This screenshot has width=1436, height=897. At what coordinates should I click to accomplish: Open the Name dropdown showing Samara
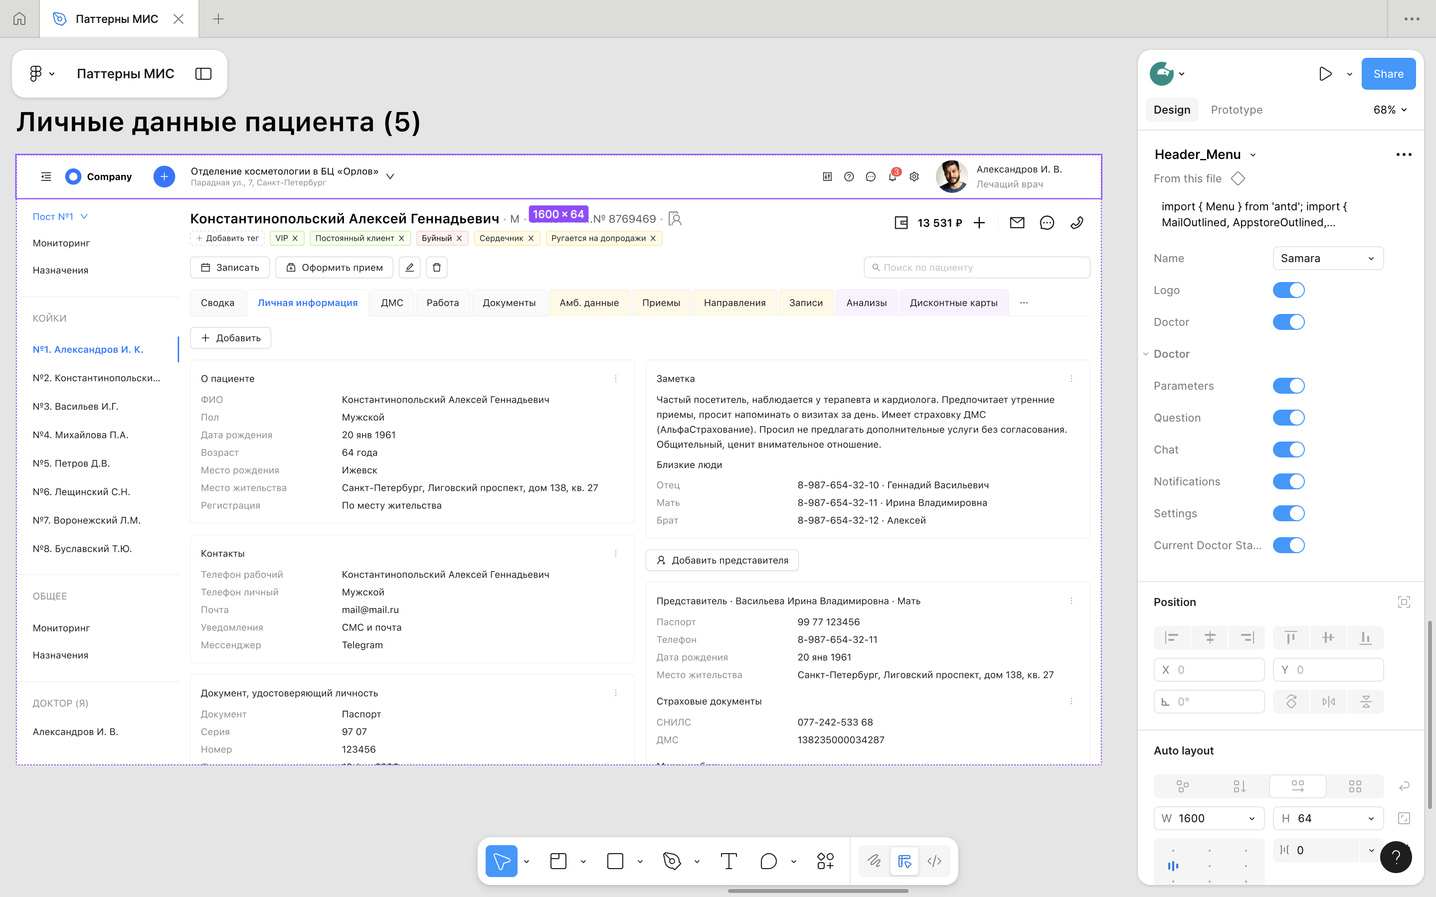point(1327,258)
